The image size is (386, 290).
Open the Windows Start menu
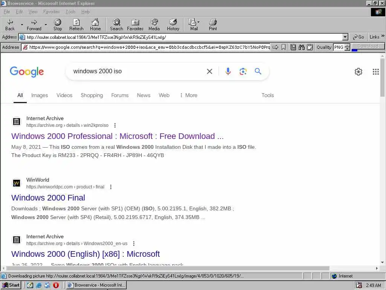[11, 285]
